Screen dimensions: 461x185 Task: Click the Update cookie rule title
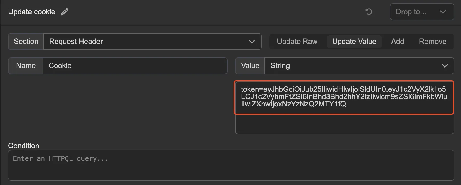32,12
